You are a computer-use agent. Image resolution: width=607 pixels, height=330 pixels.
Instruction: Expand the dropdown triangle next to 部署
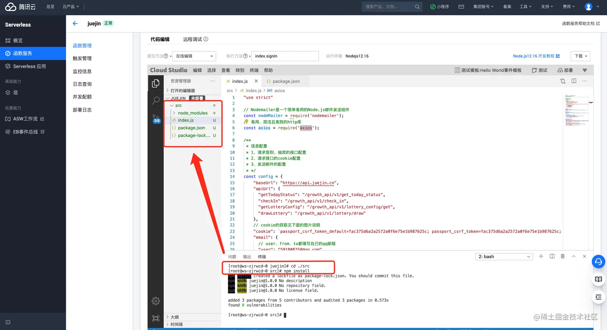point(585,70)
